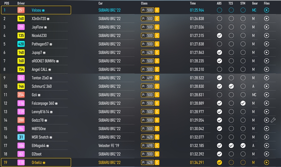Viewport: 281px width, 167px height.
Task: Play replay for SchmurtZ 360
Action: (267, 86)
